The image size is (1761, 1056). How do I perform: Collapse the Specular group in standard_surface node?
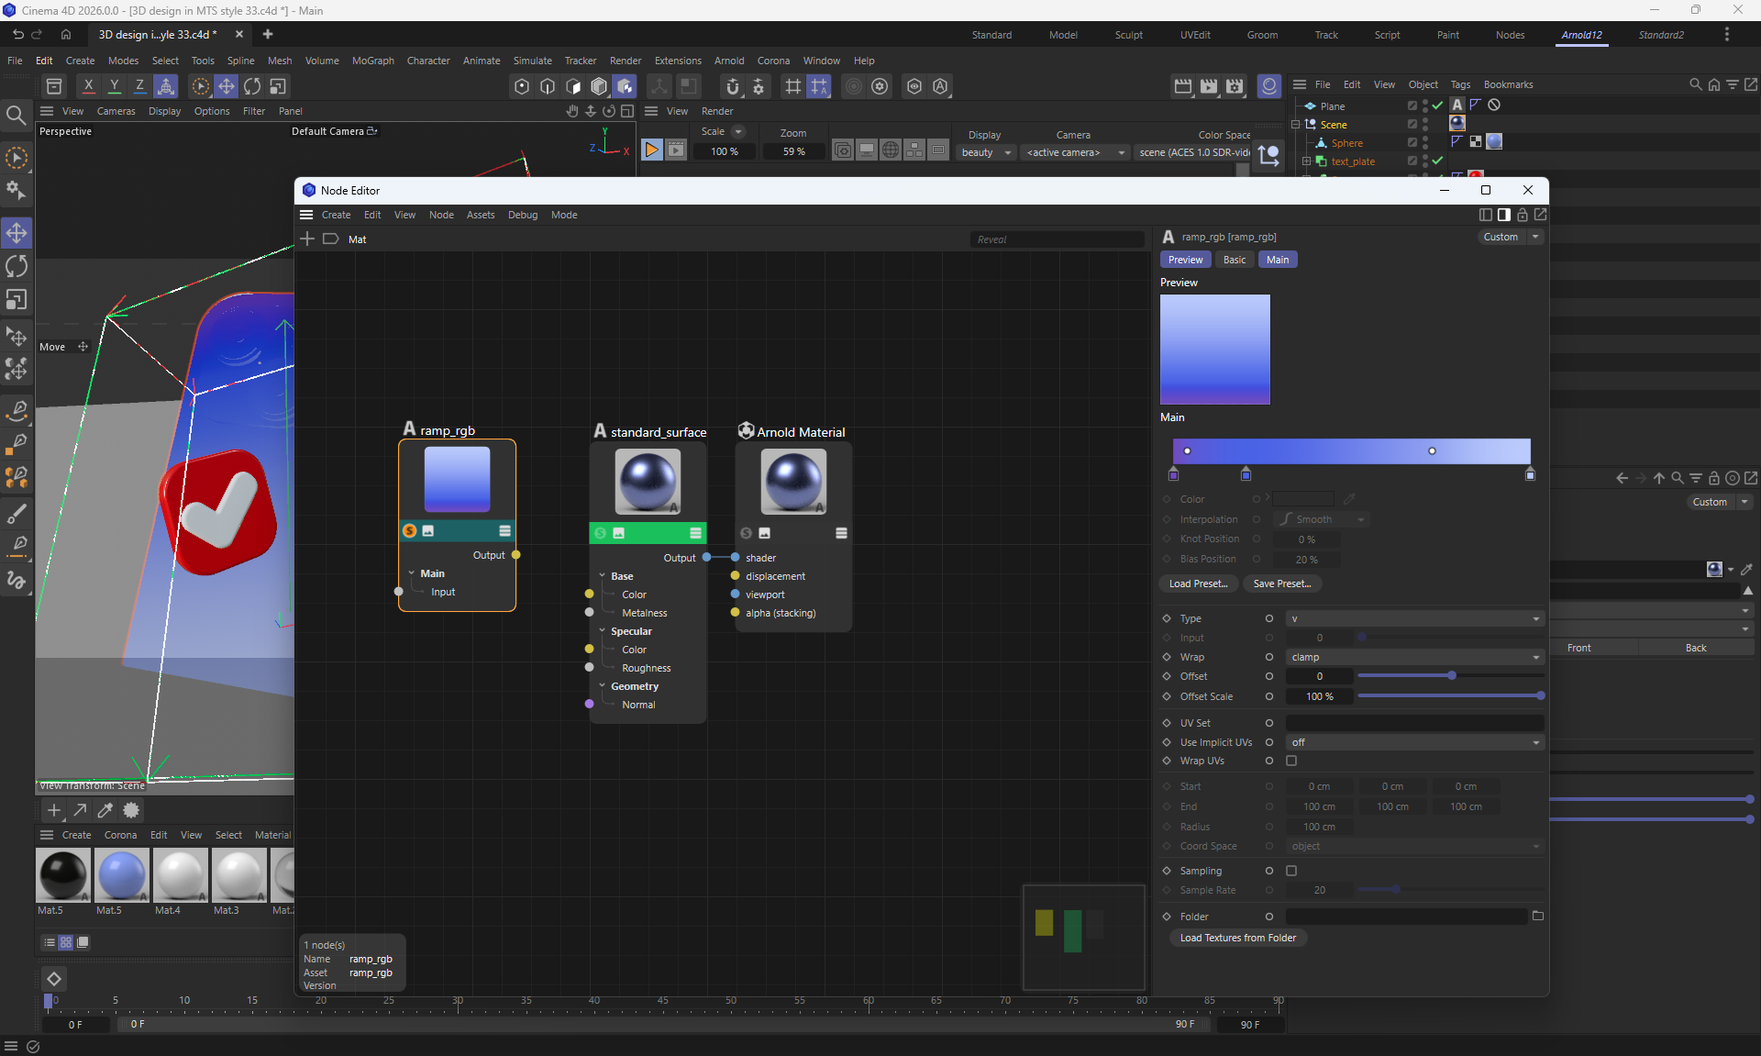[x=603, y=631]
